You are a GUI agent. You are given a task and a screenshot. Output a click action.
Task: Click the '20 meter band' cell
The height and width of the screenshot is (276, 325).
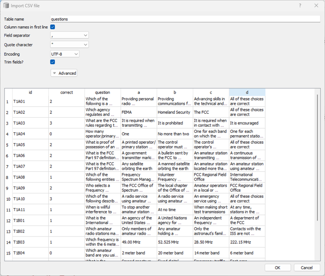click(x=175, y=253)
